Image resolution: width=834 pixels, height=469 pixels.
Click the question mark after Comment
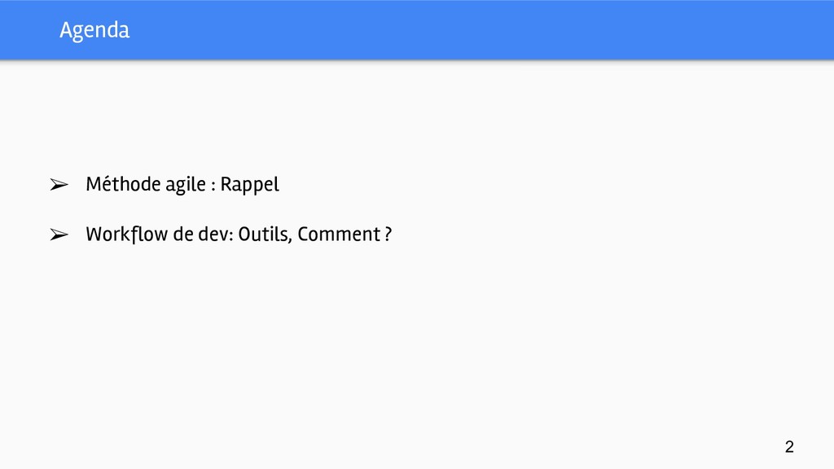click(x=388, y=235)
